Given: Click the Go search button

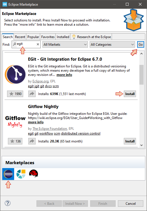Looking at the screenshot, I should (x=140, y=44).
